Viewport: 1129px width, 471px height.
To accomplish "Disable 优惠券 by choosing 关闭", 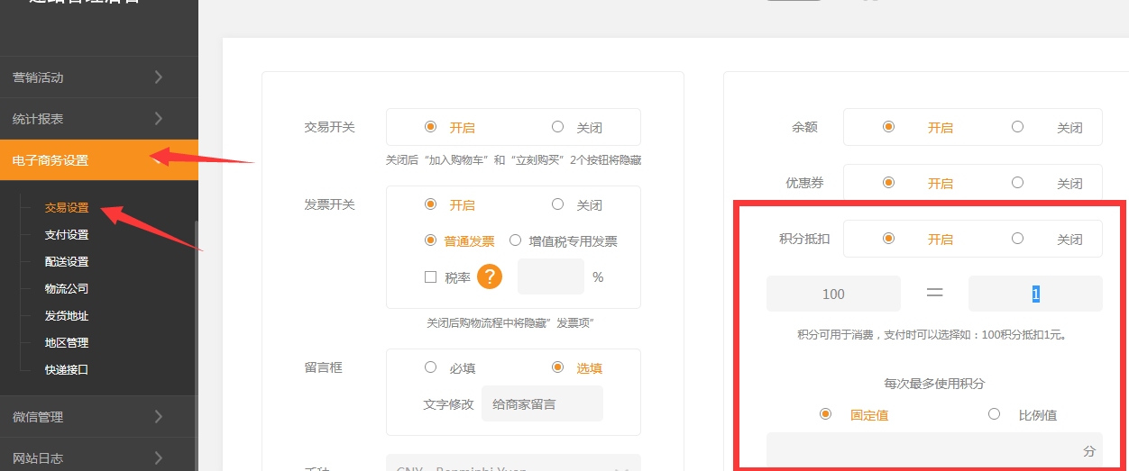I will [1018, 183].
